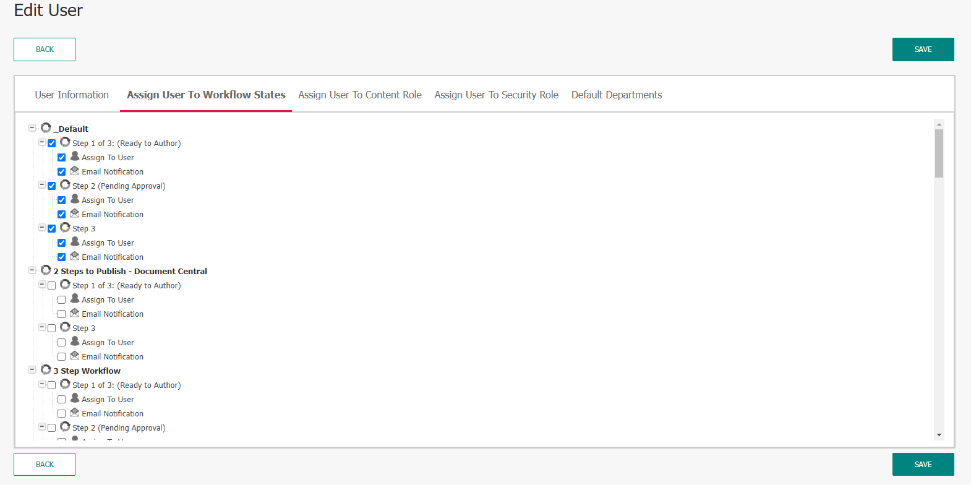Collapse _Default Step 3 node
This screenshot has width=971, height=490.
42,228
